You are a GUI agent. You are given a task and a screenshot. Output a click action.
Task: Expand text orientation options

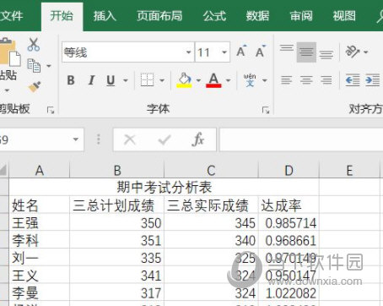(366, 52)
